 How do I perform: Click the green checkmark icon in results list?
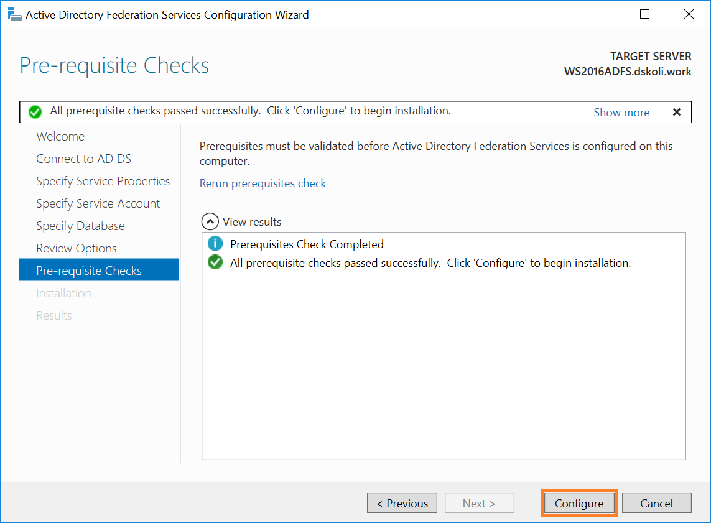[x=215, y=262]
